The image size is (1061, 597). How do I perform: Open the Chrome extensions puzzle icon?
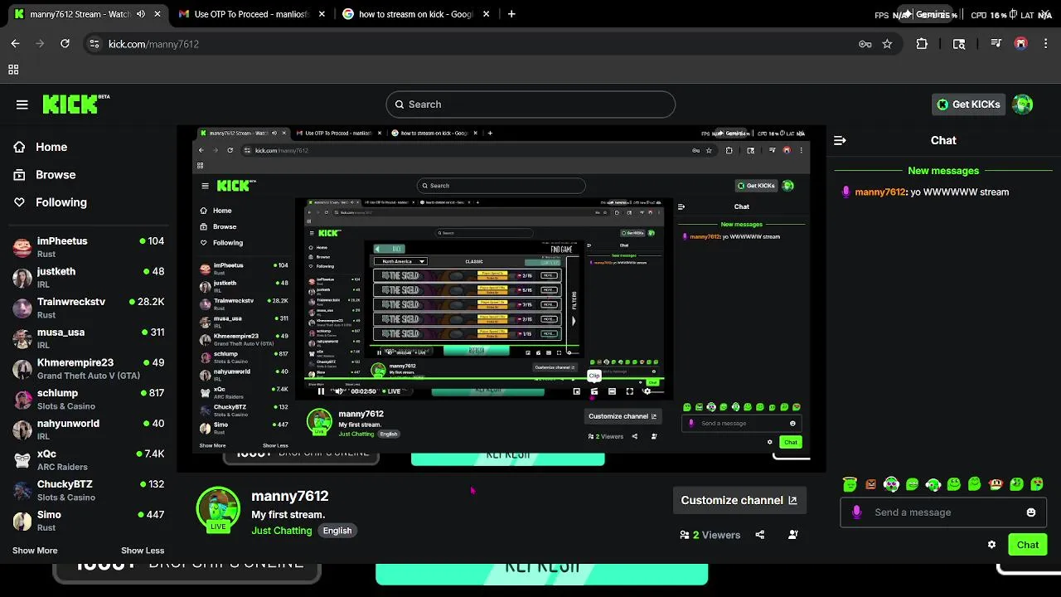coord(922,44)
